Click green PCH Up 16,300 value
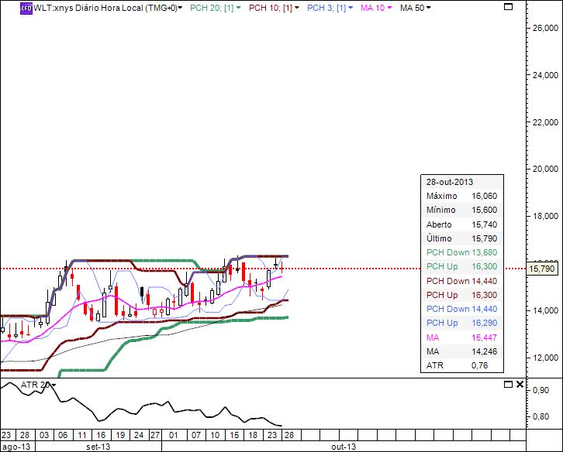 click(485, 266)
